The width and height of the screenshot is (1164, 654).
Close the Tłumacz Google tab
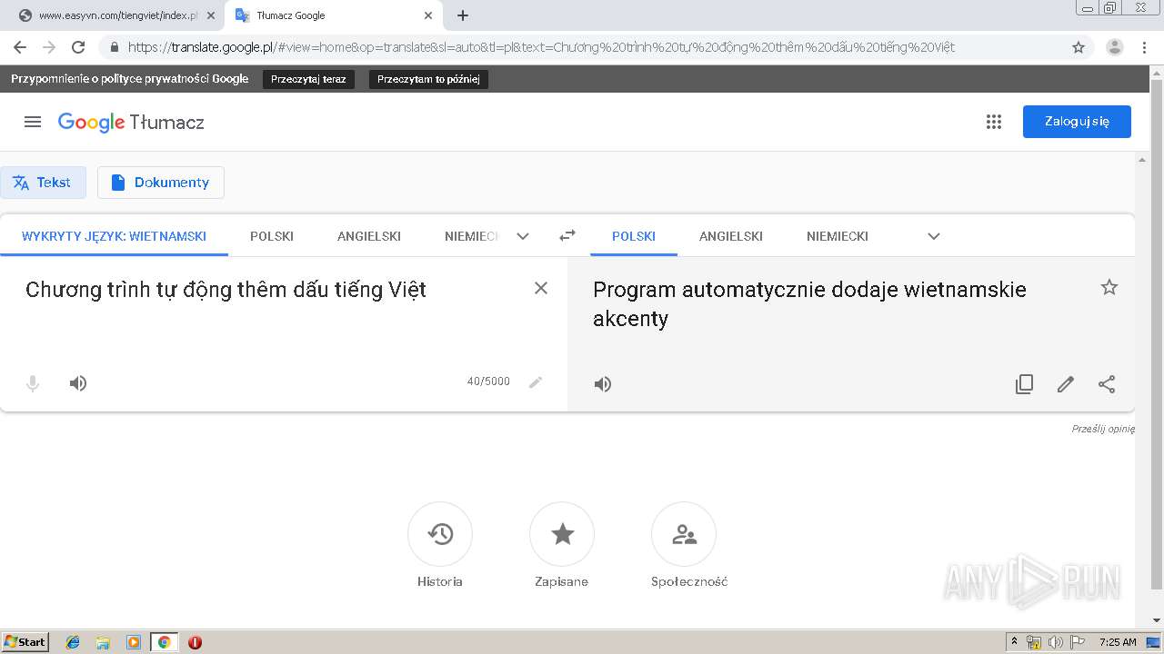tap(428, 15)
